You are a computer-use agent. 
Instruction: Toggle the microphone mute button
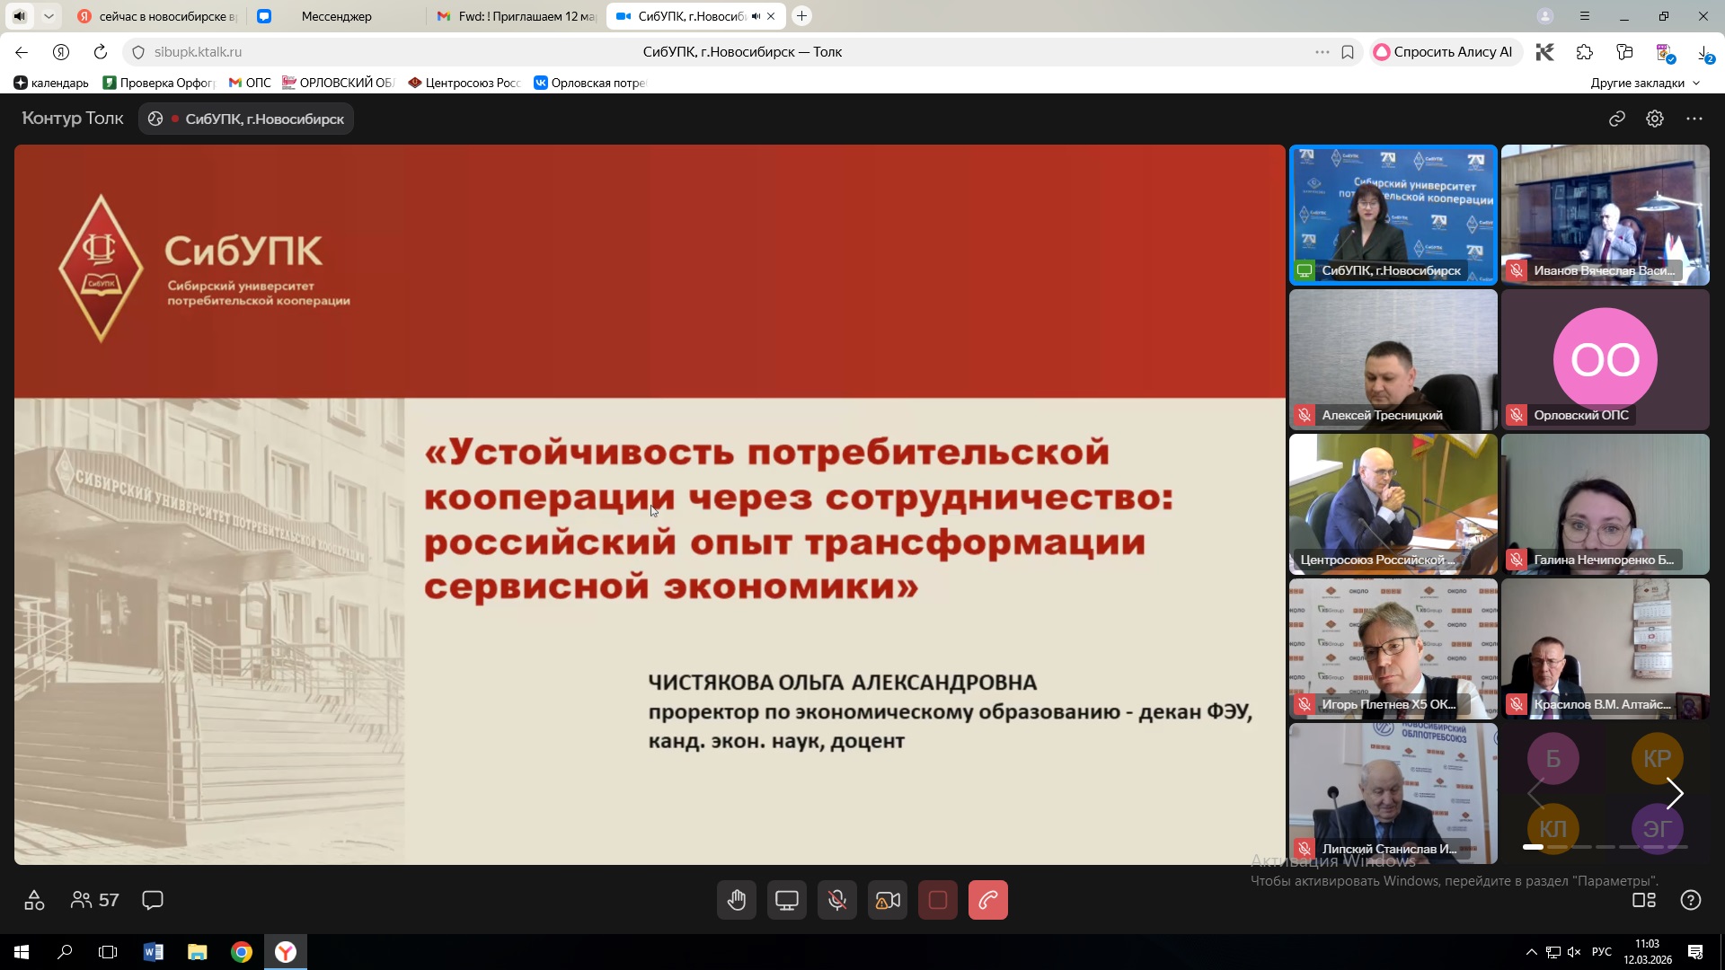(837, 900)
